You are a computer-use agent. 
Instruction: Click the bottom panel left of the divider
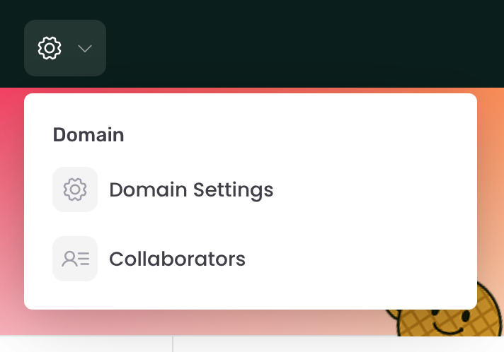pos(86,344)
